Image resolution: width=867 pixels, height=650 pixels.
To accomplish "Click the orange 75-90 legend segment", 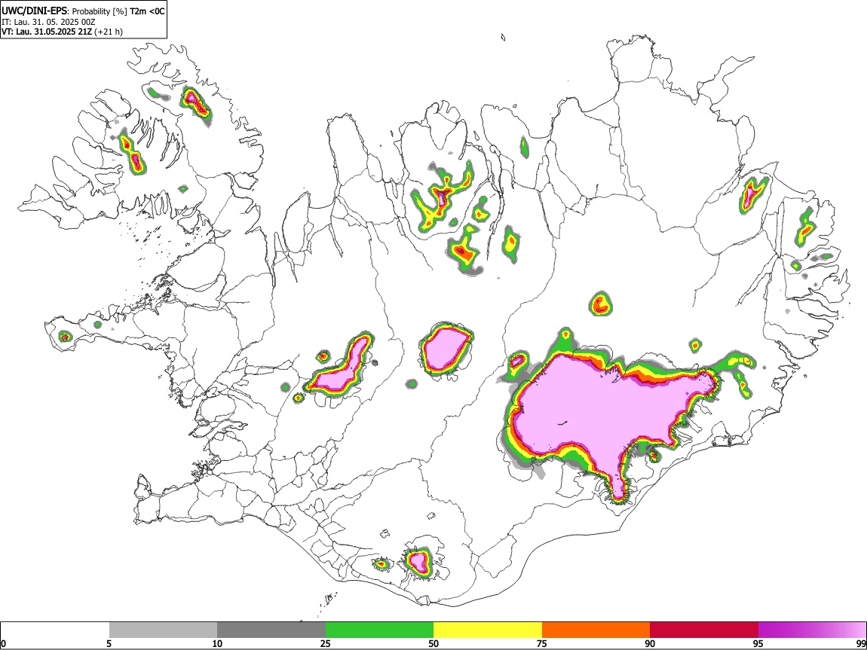I will point(596,630).
